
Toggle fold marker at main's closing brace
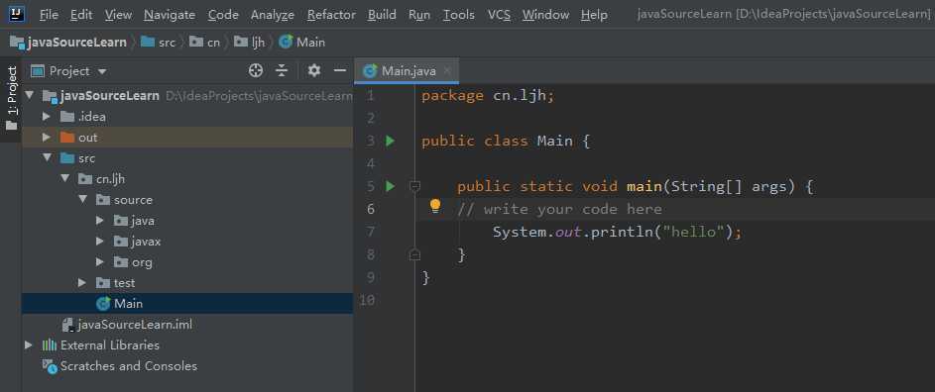415,255
